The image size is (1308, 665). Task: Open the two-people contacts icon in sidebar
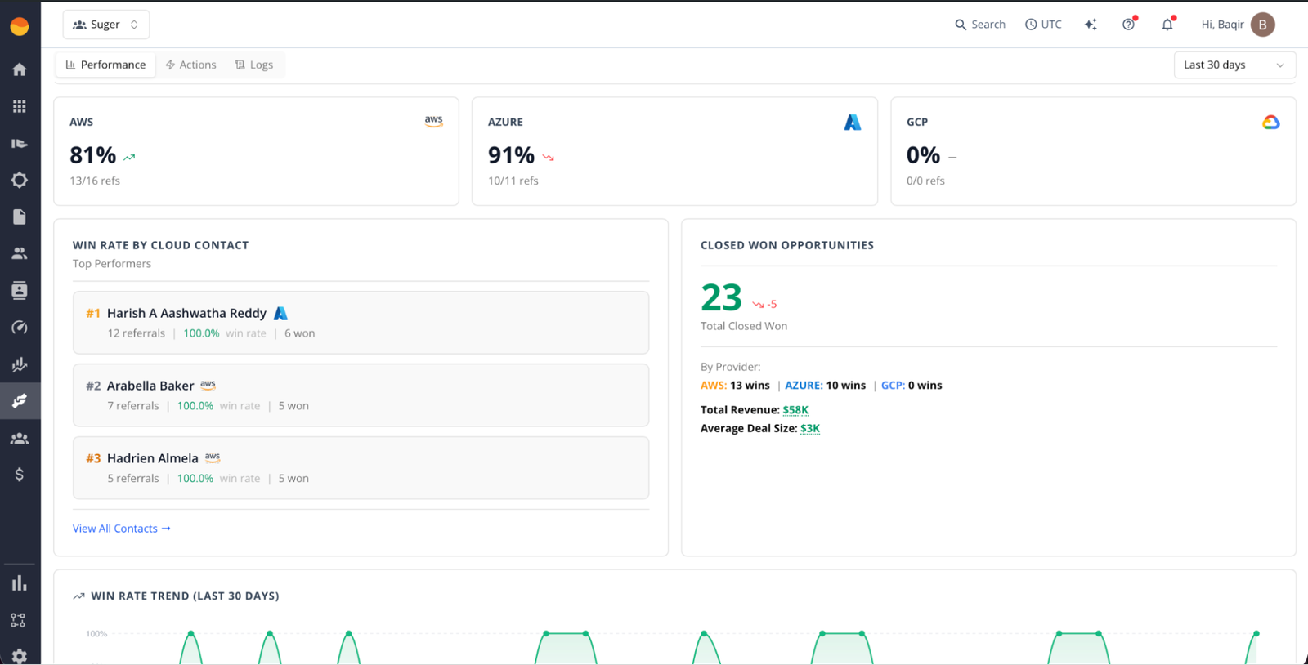pos(20,253)
